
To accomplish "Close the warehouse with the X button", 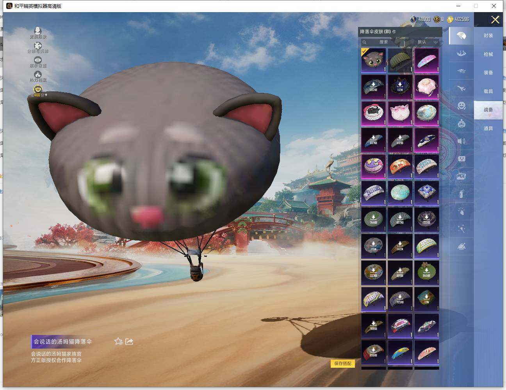I will (495, 20).
